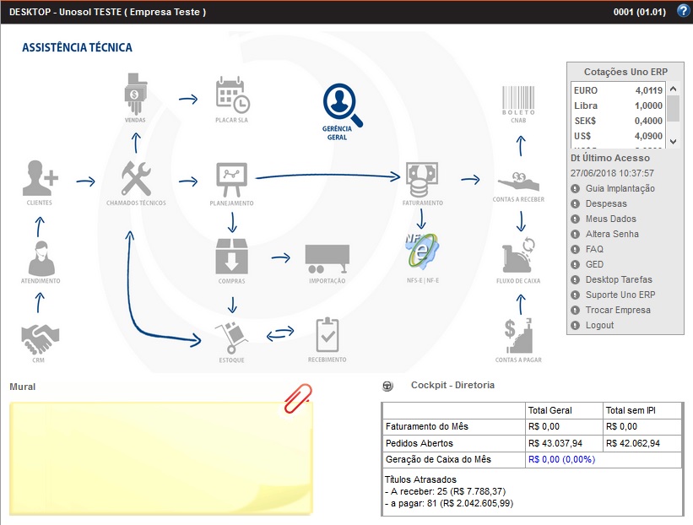Open the Faturamento coins icon
This screenshot has width=693, height=525.
[422, 178]
